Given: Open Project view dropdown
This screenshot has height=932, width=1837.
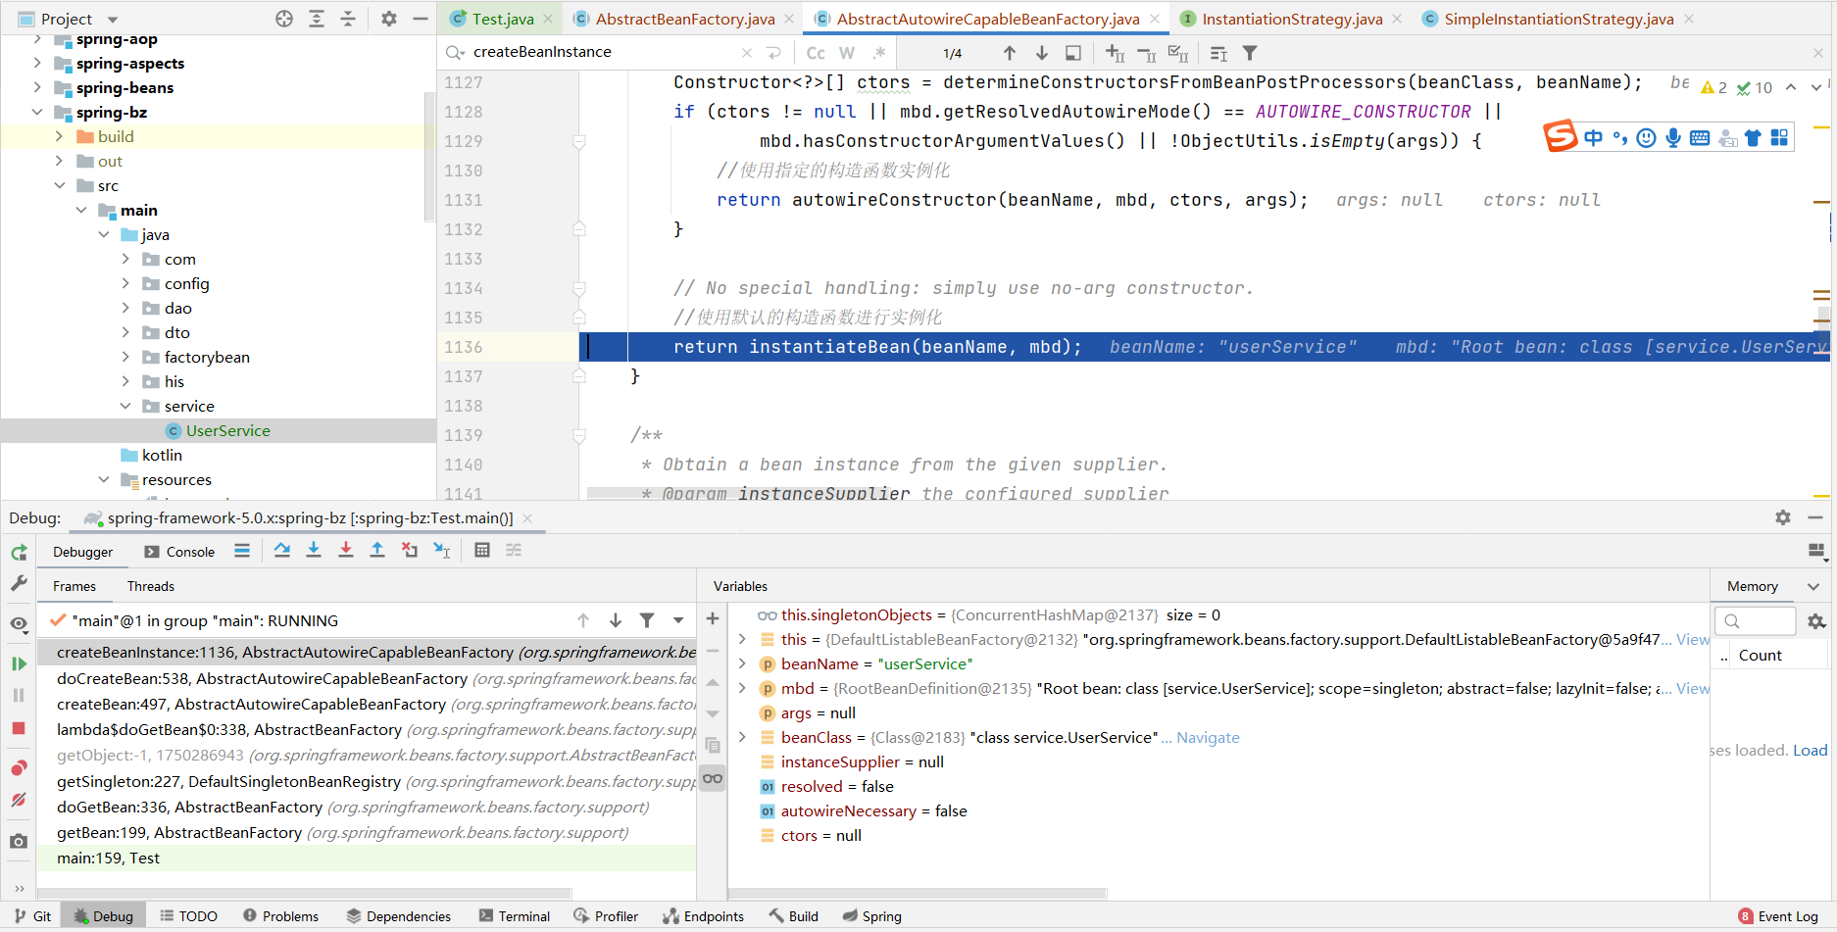Looking at the screenshot, I should (113, 20).
